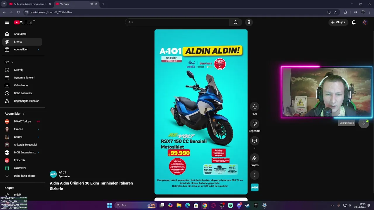Open a new Chrome tab
This screenshot has height=210, width=374.
[x=103, y=4]
